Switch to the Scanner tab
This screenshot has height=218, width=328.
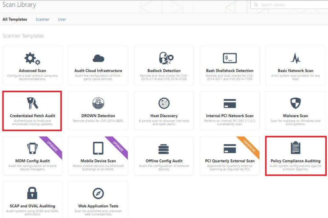pyautogui.click(x=43, y=19)
